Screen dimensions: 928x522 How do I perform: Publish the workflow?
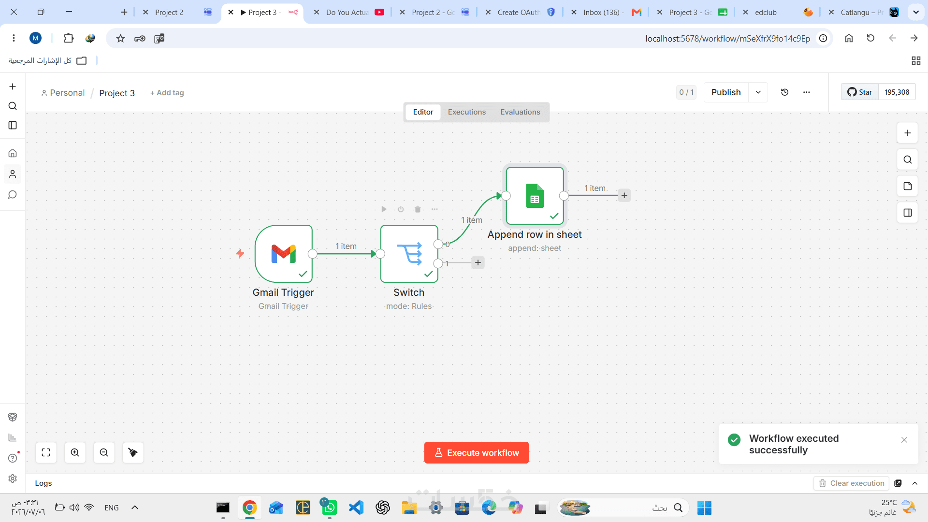pos(726,92)
